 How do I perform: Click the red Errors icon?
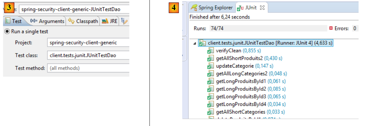[x=331, y=28]
